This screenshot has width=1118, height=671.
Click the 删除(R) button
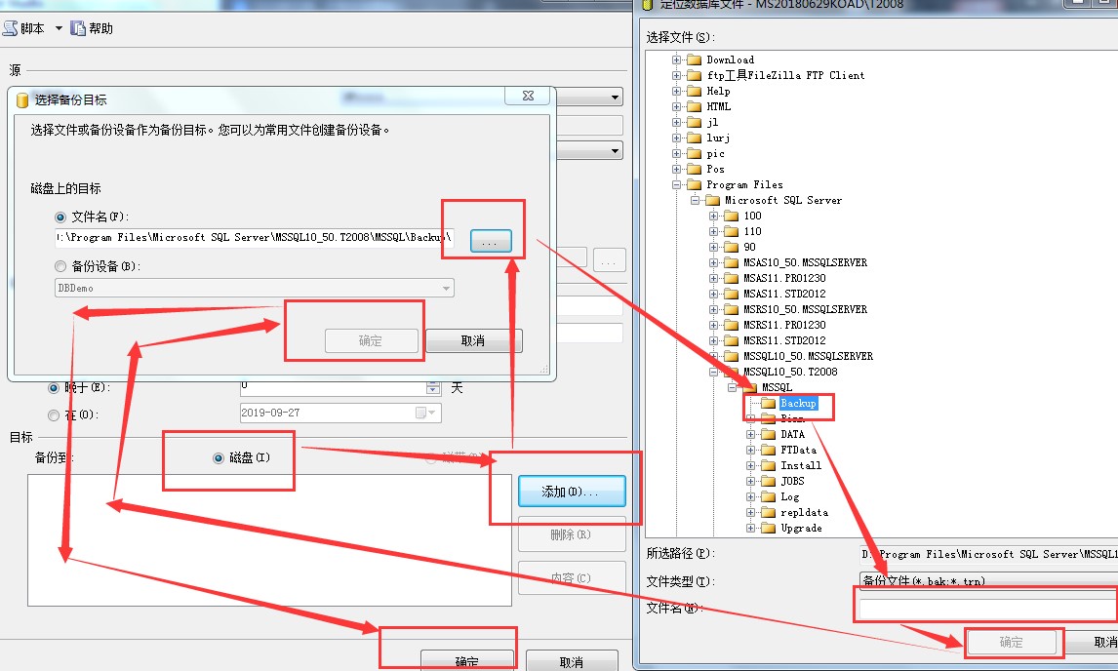coord(572,534)
